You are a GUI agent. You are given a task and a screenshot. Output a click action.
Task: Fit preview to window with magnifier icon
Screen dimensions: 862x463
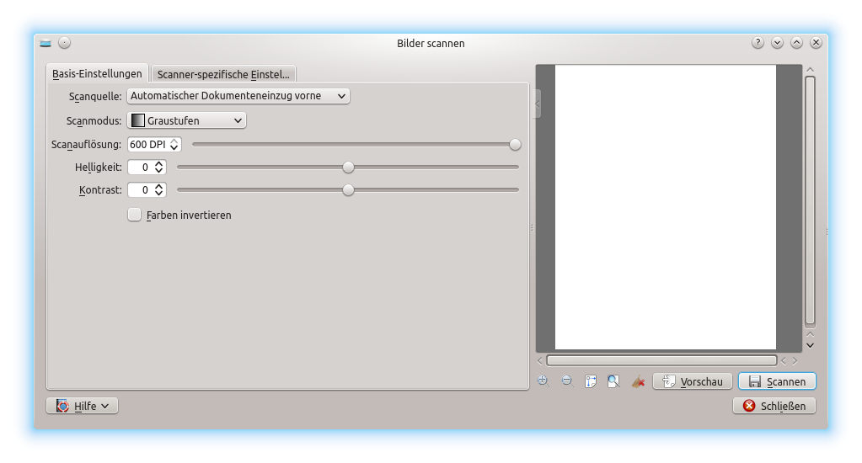[613, 381]
